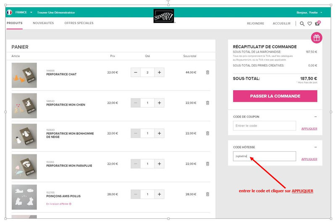Screen dimensions: 336x223
Task: Click the hostess code input field
Action: point(265,156)
